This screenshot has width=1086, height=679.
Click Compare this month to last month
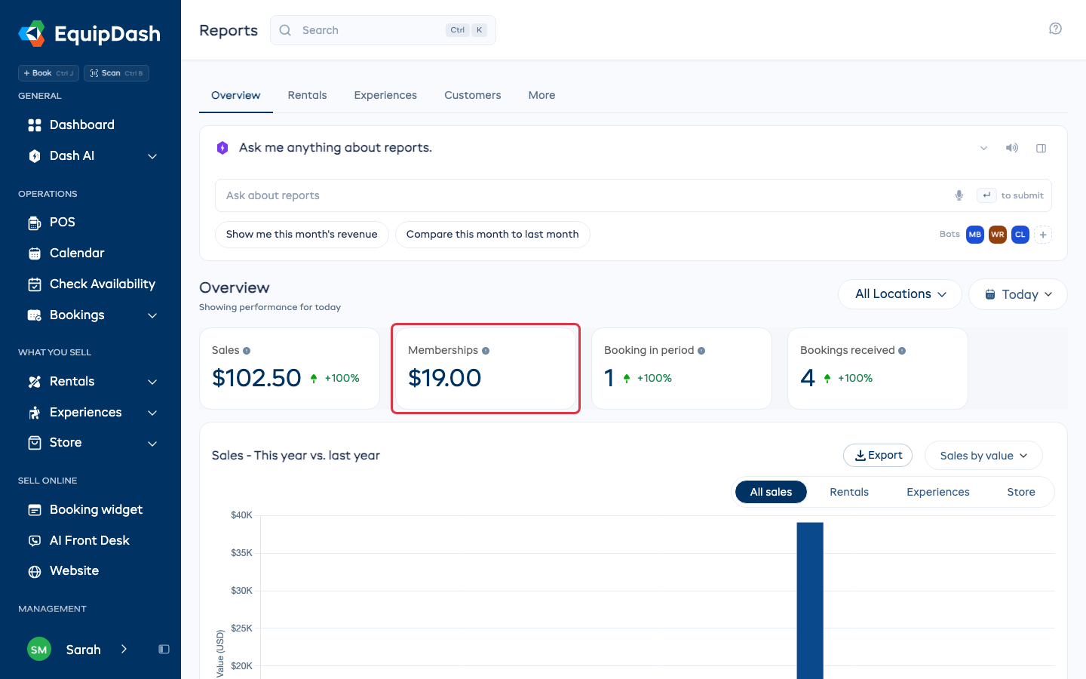[x=492, y=234]
